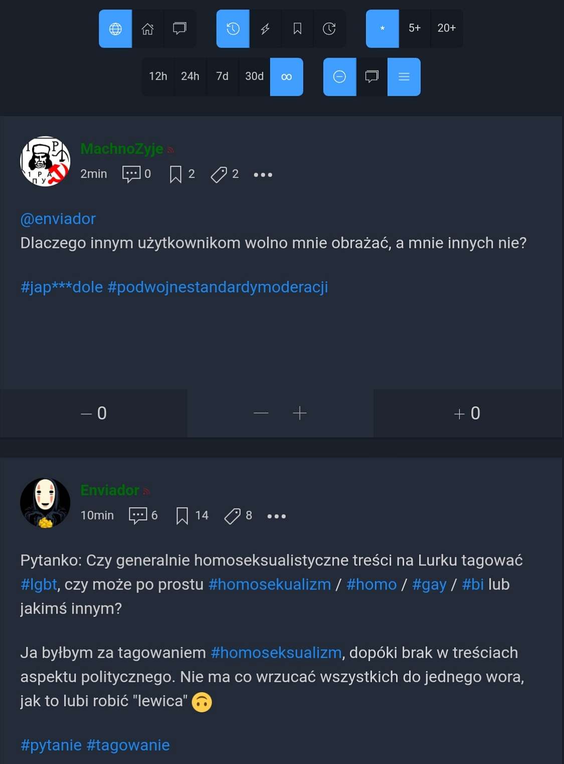Show bookmarked posts using bookmark filter

pos(297,29)
